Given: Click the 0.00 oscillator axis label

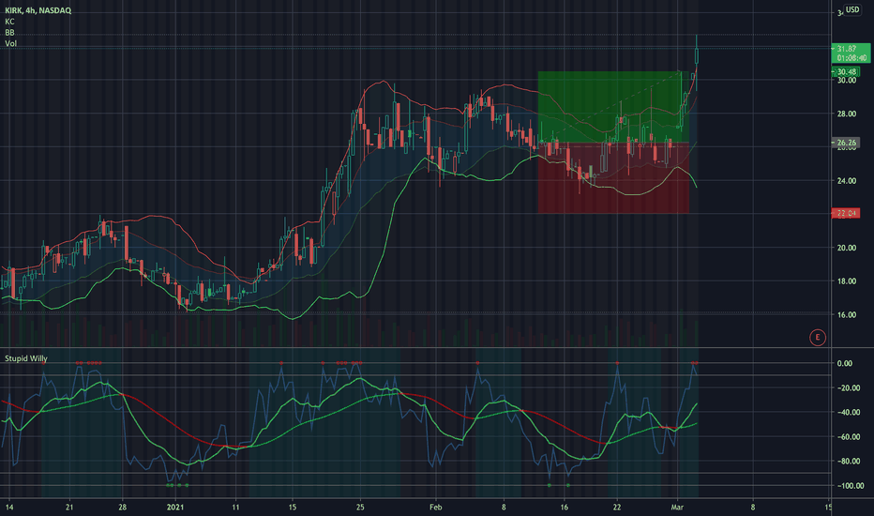Looking at the screenshot, I should click(844, 363).
